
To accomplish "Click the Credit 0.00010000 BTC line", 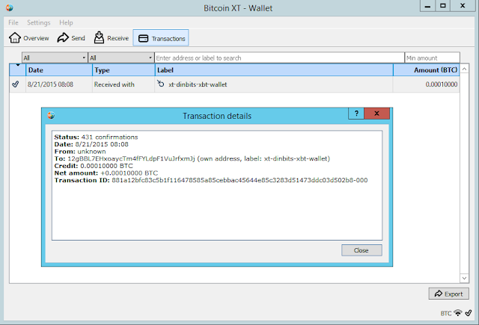I will point(94,166).
